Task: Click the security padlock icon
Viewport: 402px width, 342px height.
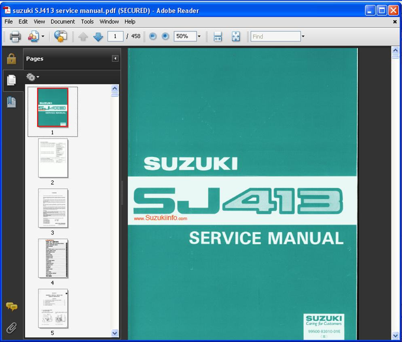Action: pyautogui.click(x=11, y=59)
